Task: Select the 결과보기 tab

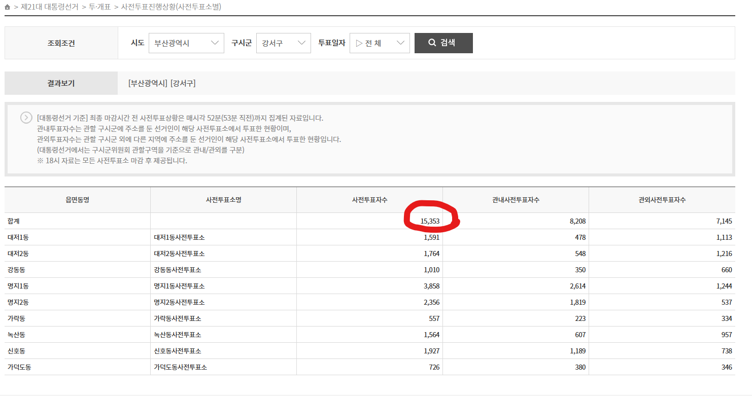Action: click(60, 83)
